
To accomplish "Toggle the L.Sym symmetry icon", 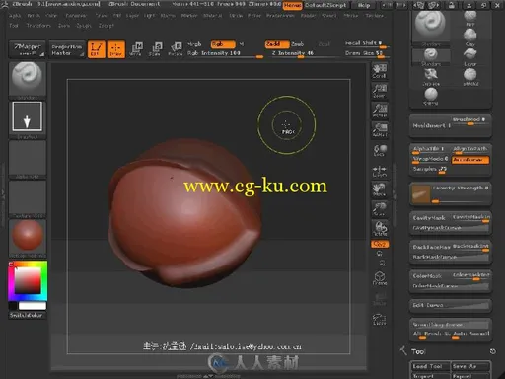I will [380, 171].
